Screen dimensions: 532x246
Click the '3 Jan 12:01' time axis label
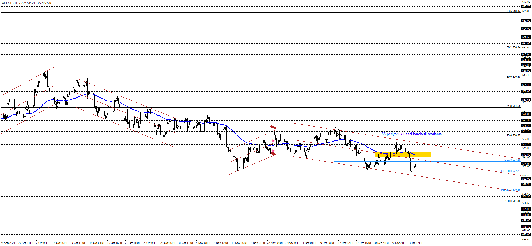pos(416,243)
